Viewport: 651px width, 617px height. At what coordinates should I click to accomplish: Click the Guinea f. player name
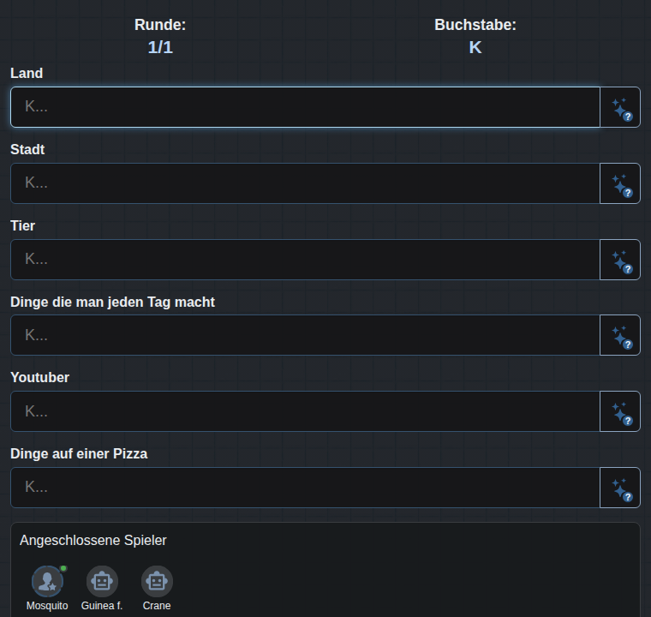102,606
